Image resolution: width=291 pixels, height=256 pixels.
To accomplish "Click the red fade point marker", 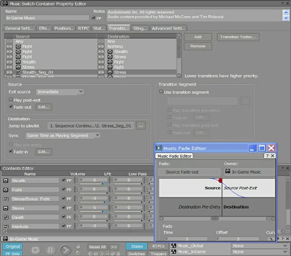I will click(x=221, y=180).
